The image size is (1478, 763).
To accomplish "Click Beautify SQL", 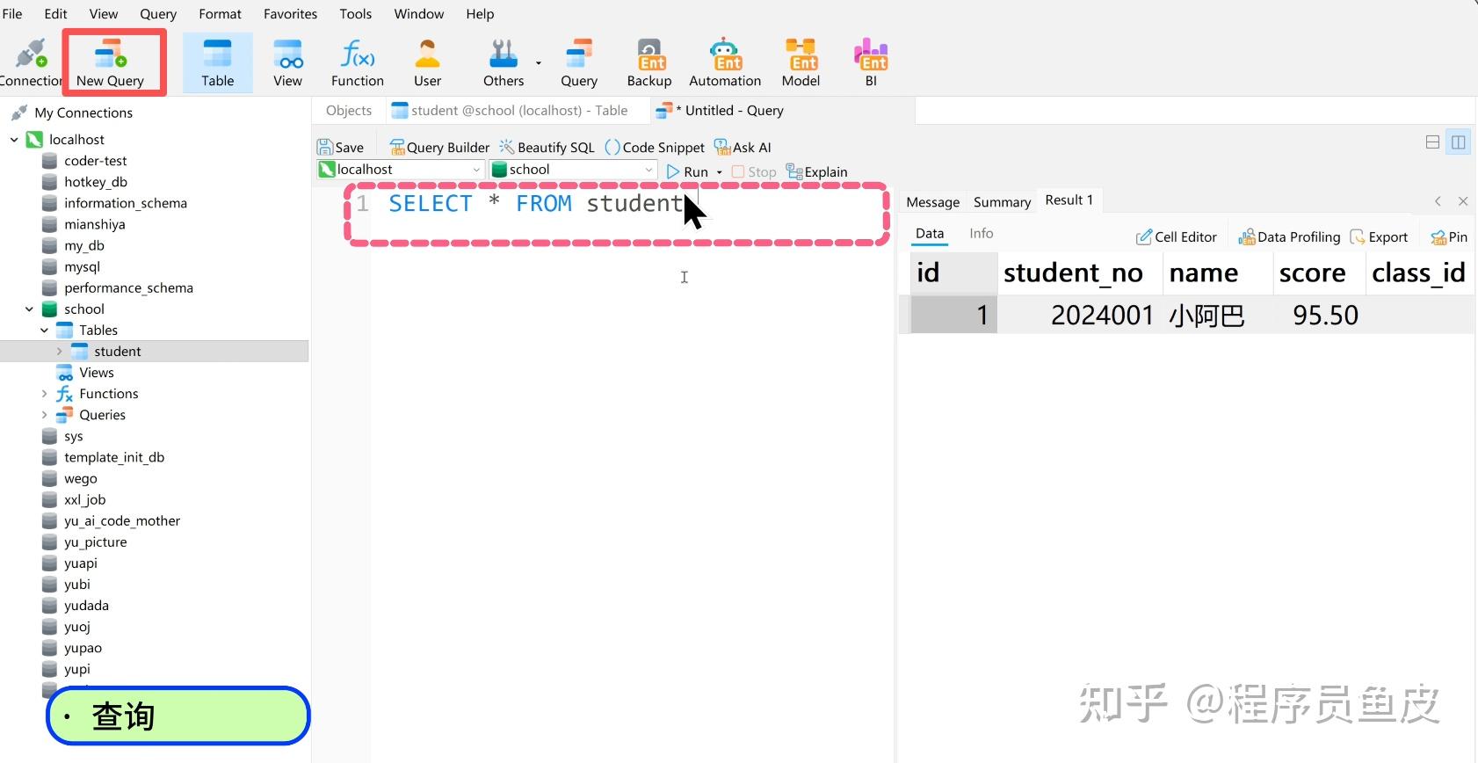I will pos(547,148).
